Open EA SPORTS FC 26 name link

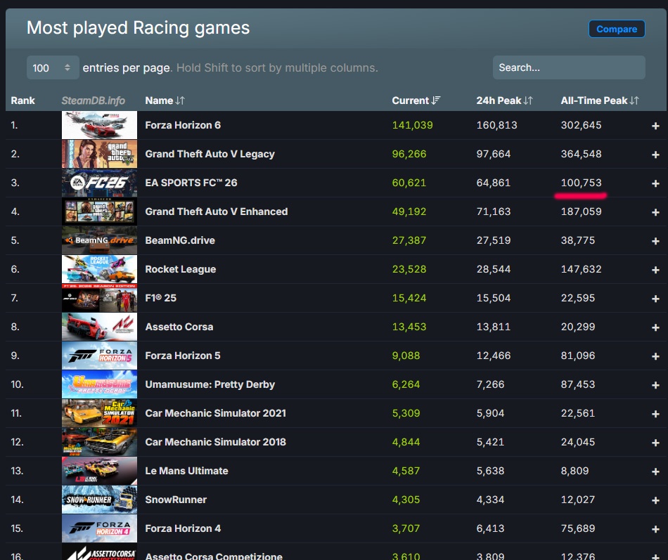[191, 183]
